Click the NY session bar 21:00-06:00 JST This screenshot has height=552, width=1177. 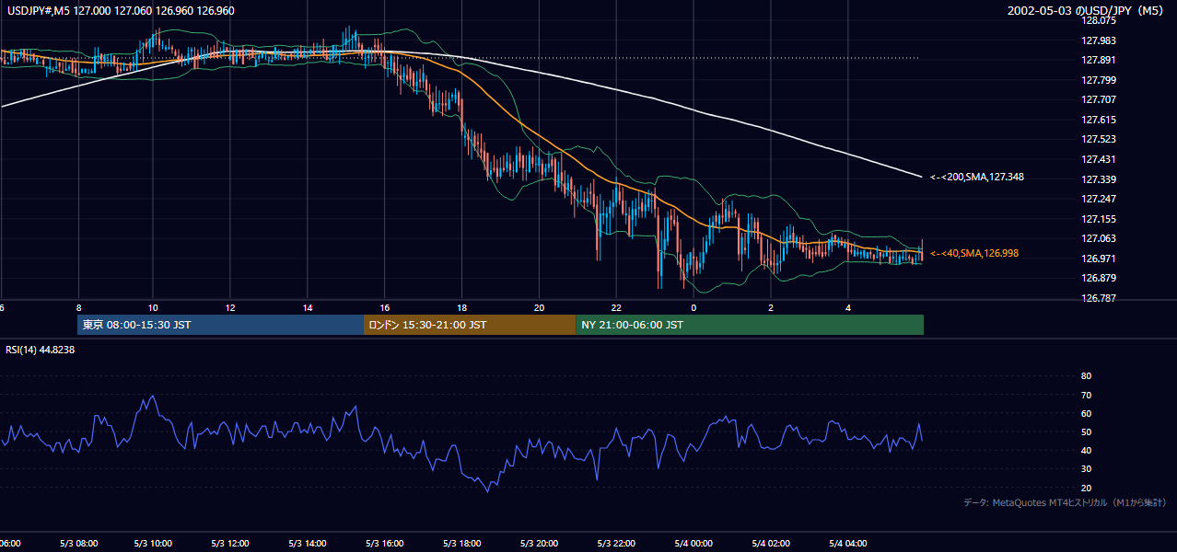750,325
